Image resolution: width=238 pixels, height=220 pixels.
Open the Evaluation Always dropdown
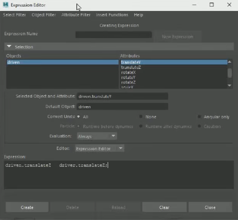pos(97,136)
